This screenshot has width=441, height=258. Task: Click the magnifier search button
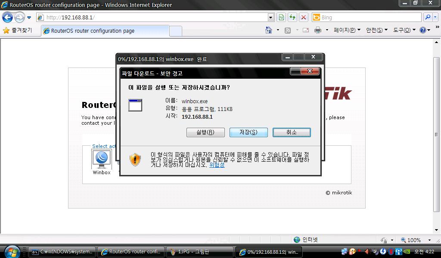pyautogui.click(x=428, y=17)
